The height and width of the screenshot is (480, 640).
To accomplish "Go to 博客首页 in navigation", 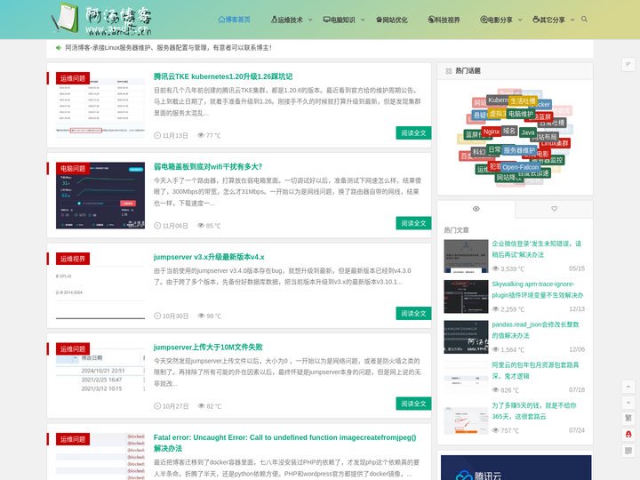I will 235,20.
